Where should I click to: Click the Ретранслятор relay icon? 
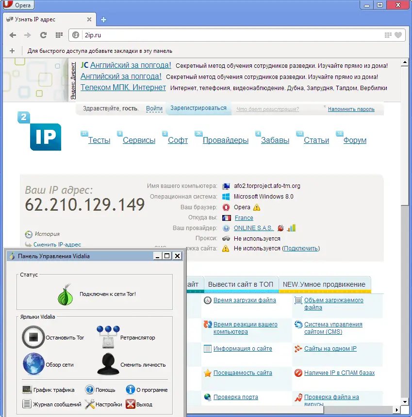tap(108, 337)
